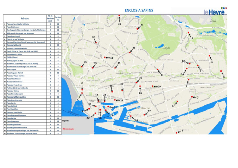
Task: Click the 'Place du Vieux Marché' row
Action: pyautogui.click(x=25, y=76)
